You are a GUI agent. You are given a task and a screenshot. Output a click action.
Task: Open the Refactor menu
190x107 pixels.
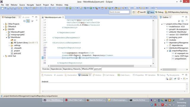(x=14, y=5)
